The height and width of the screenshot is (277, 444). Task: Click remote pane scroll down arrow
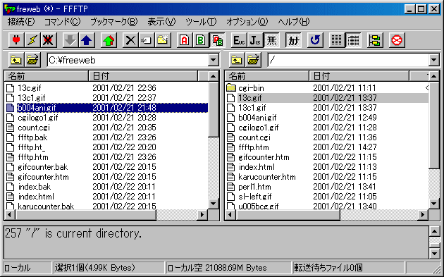(x=434, y=204)
